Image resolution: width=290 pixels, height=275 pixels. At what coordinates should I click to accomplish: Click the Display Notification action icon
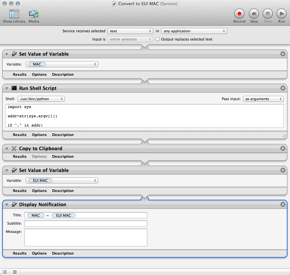click(x=14, y=204)
